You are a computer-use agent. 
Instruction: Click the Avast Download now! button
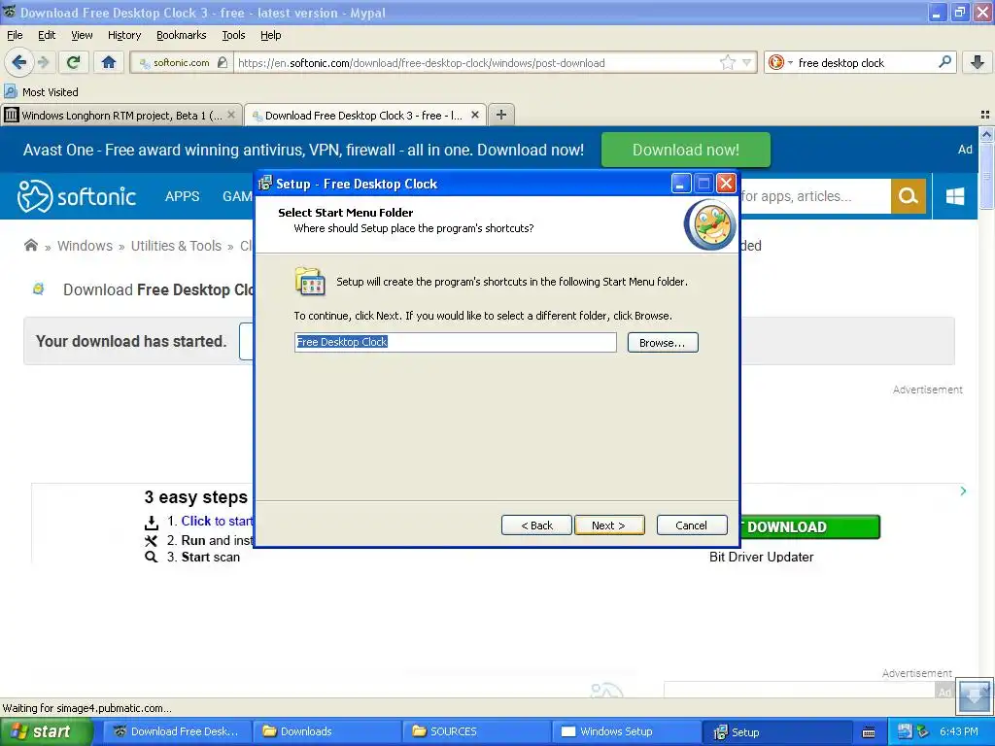tap(685, 150)
